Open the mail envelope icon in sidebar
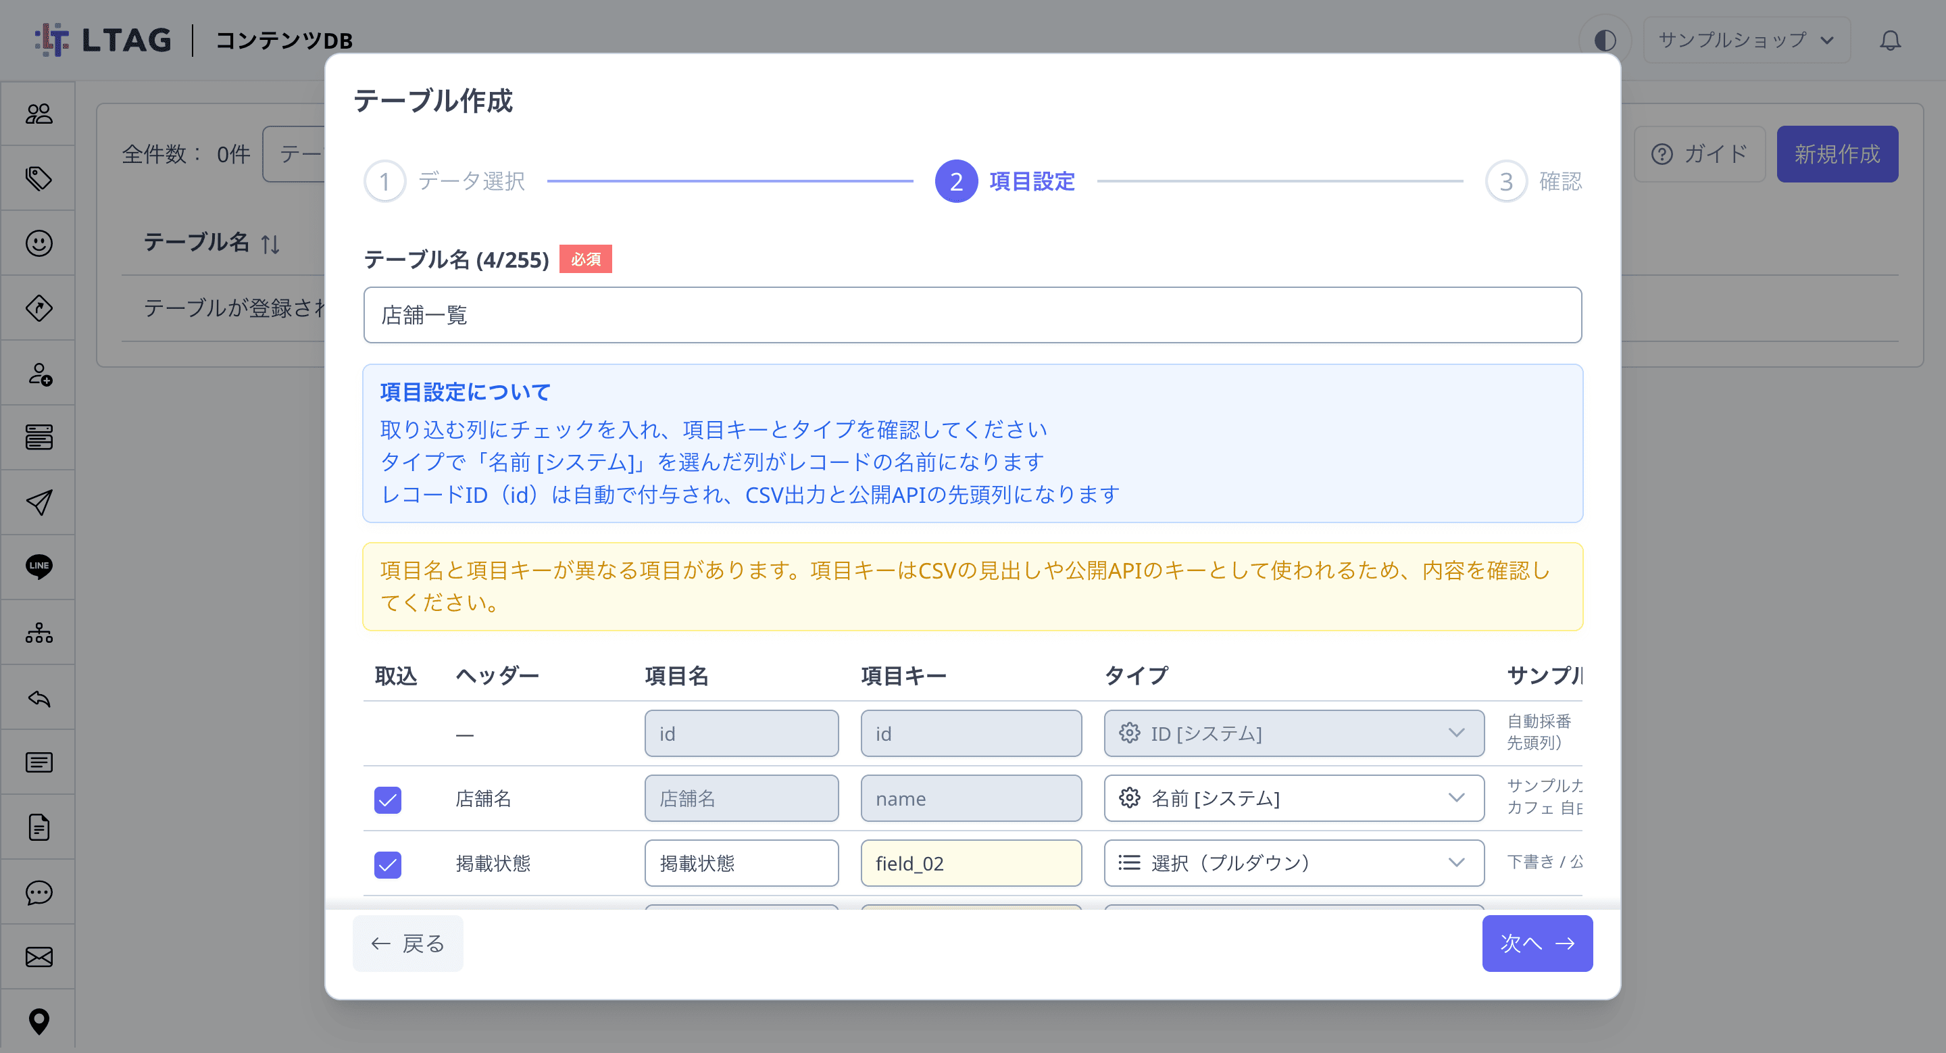 pyautogui.click(x=39, y=957)
